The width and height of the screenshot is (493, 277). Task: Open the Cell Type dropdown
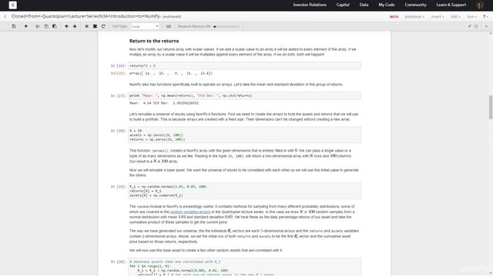click(145, 26)
